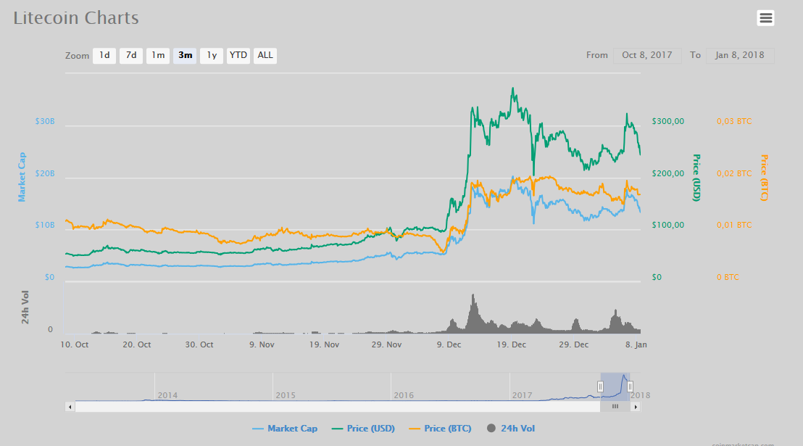Click the $300,00 price axis label

[x=667, y=122]
